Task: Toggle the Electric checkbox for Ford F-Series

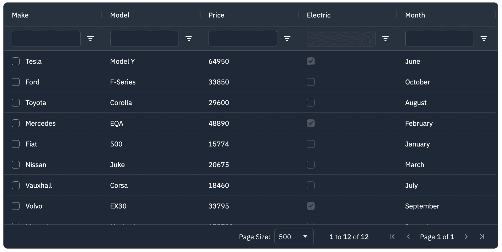Action: tap(311, 82)
